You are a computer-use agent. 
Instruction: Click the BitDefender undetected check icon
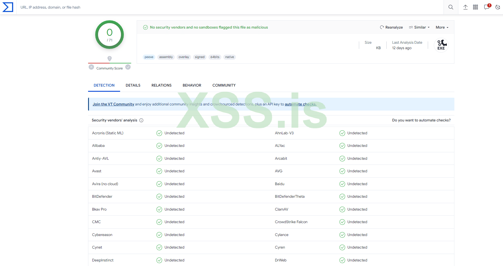tap(159, 197)
